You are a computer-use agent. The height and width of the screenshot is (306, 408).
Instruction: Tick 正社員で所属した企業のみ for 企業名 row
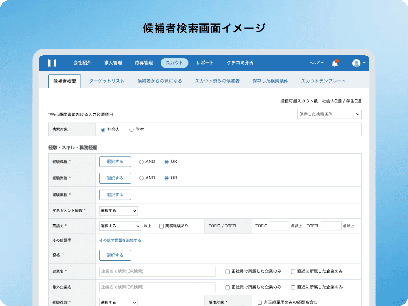pyautogui.click(x=227, y=272)
